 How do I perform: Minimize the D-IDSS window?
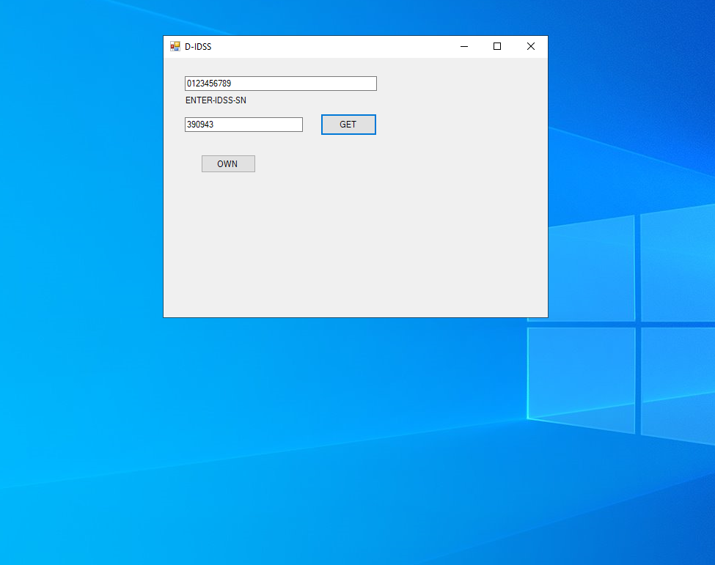coord(463,46)
